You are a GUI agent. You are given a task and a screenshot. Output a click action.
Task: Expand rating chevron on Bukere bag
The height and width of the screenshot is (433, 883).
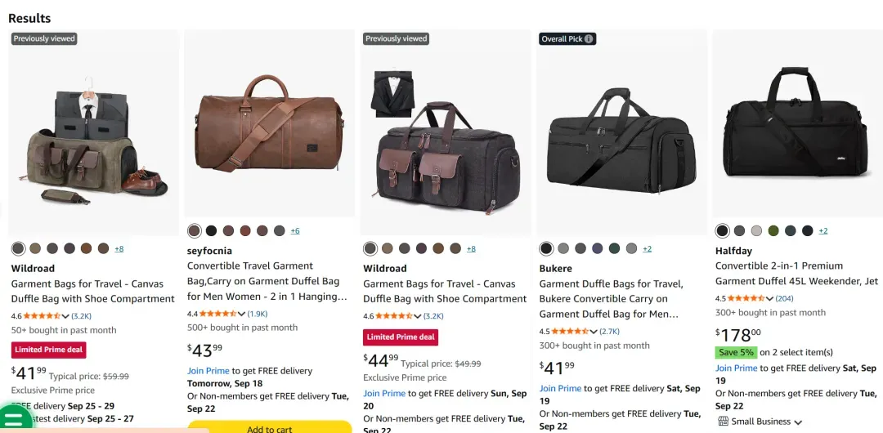(x=593, y=331)
